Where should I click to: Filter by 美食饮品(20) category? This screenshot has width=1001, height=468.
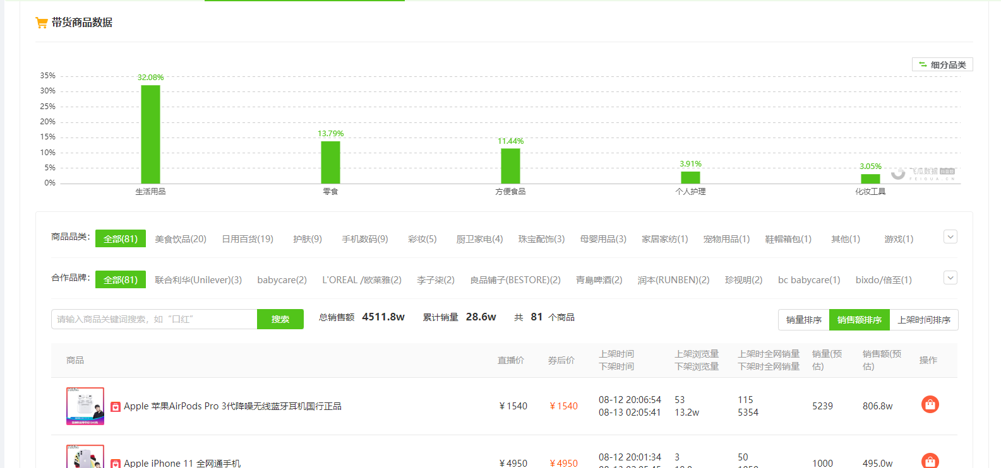click(x=181, y=239)
